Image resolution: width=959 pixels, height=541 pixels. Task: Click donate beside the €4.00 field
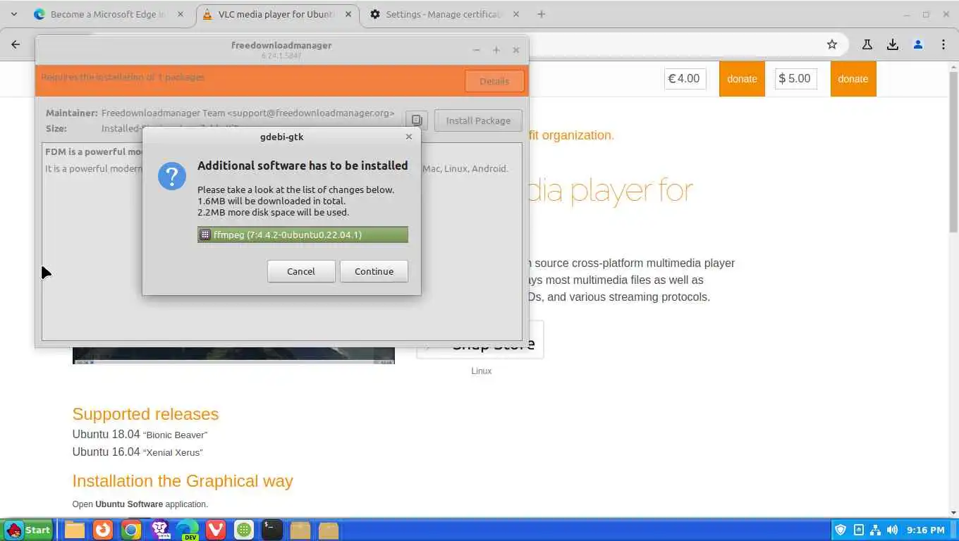coord(742,79)
